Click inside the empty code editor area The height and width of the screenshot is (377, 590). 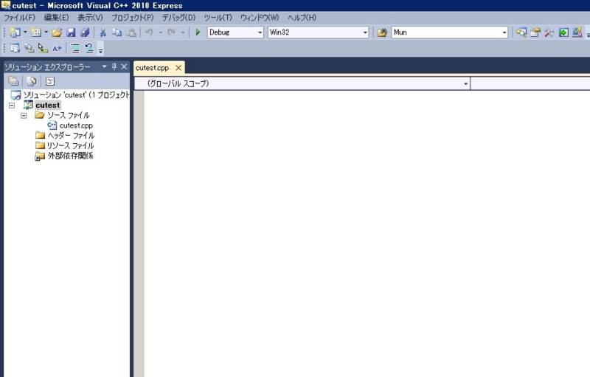[x=367, y=233]
